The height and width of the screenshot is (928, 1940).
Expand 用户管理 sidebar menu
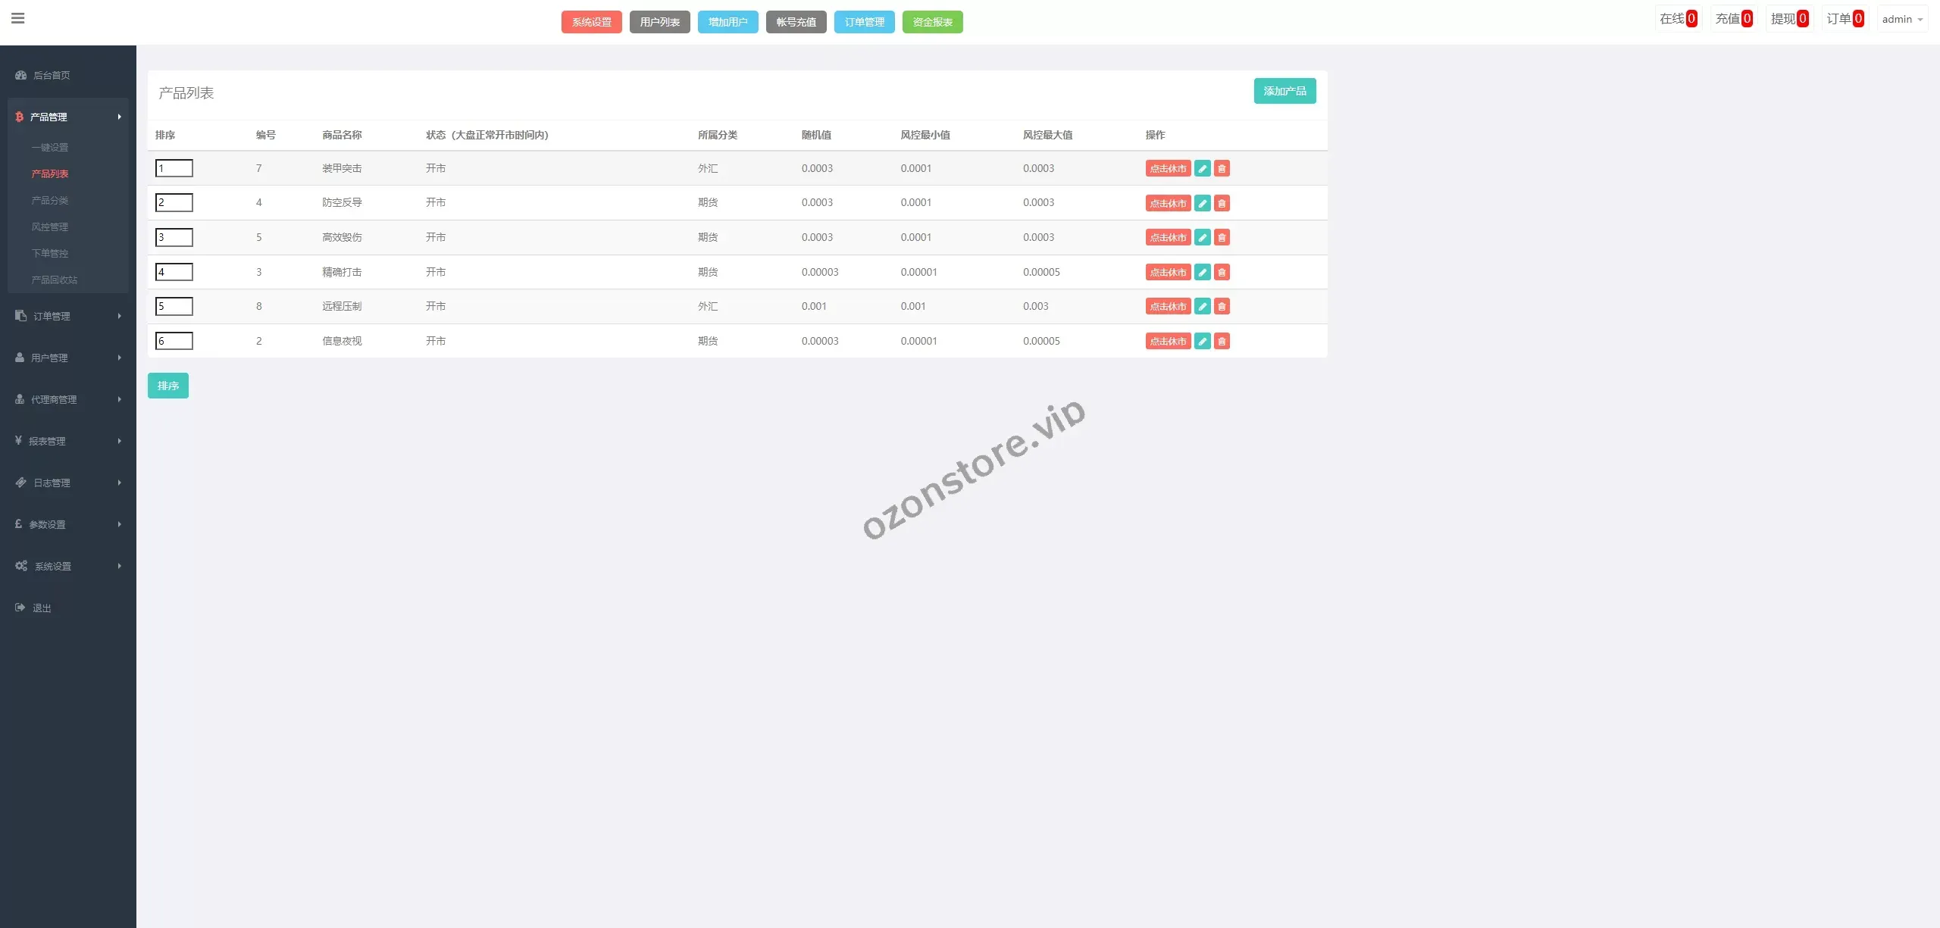pyautogui.click(x=49, y=358)
